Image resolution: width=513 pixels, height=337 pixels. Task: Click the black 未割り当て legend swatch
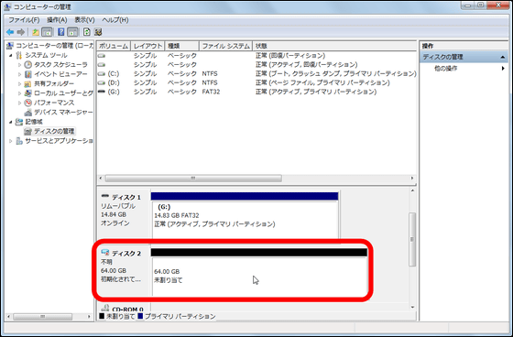click(x=102, y=316)
